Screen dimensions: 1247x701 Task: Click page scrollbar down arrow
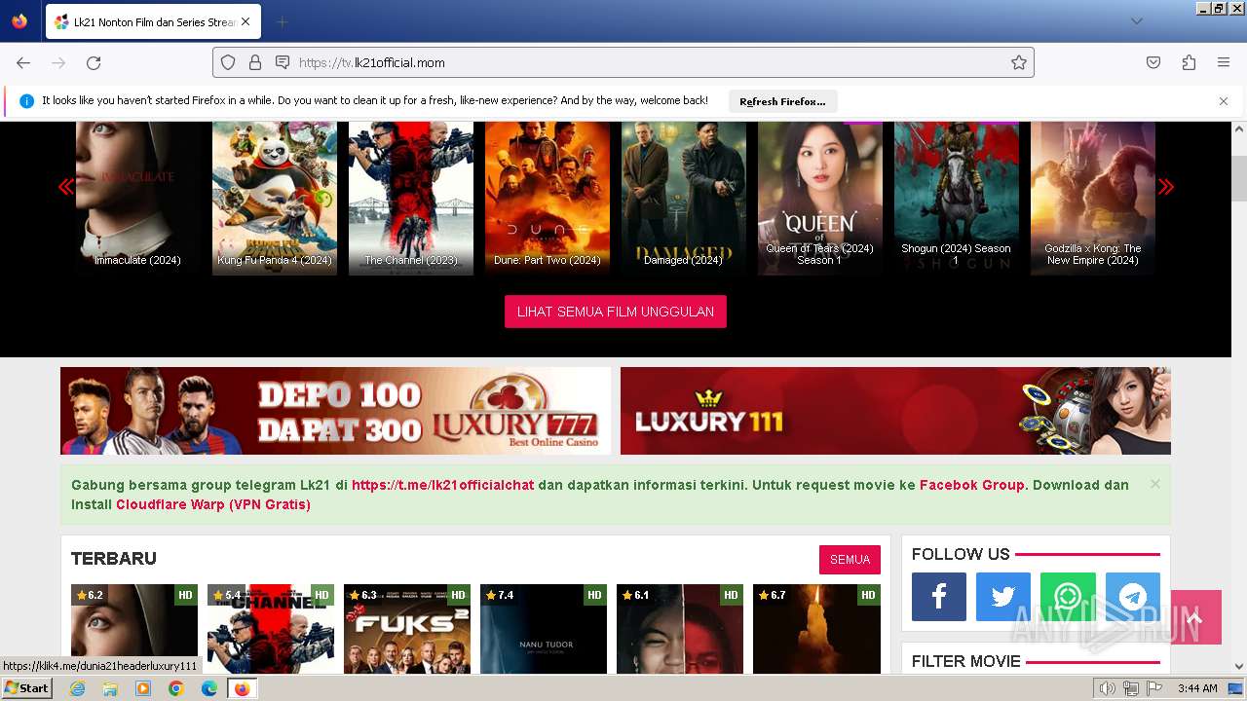(1239, 666)
